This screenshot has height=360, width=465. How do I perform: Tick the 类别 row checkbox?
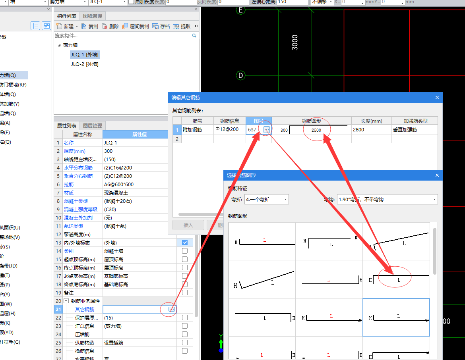pyautogui.click(x=185, y=251)
